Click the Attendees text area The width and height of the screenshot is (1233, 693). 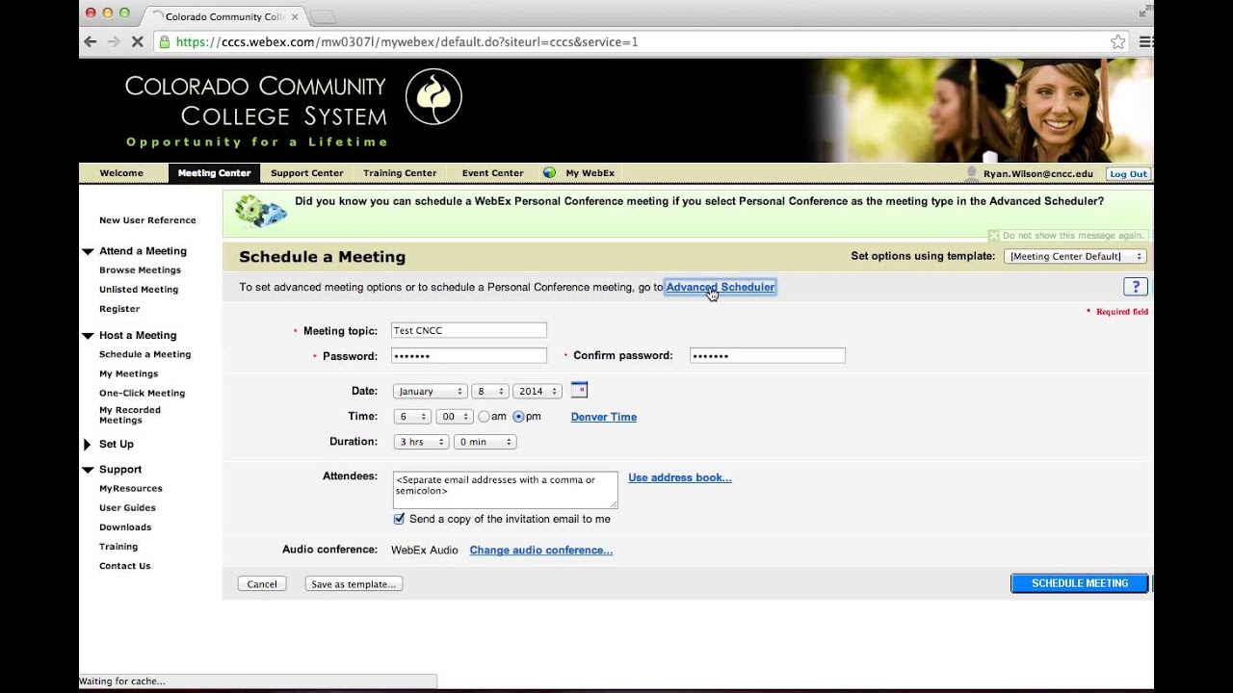[505, 490]
